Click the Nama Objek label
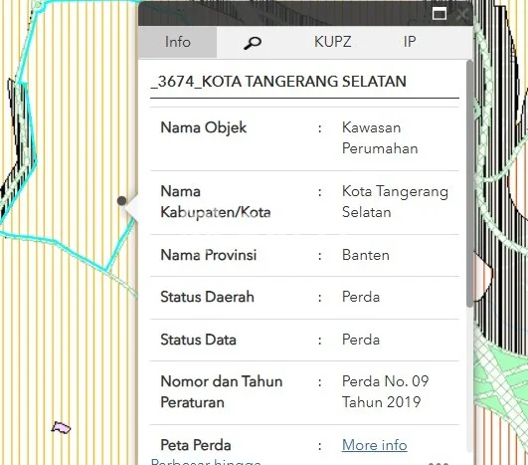Viewport: 528px width, 465px height. coord(204,127)
